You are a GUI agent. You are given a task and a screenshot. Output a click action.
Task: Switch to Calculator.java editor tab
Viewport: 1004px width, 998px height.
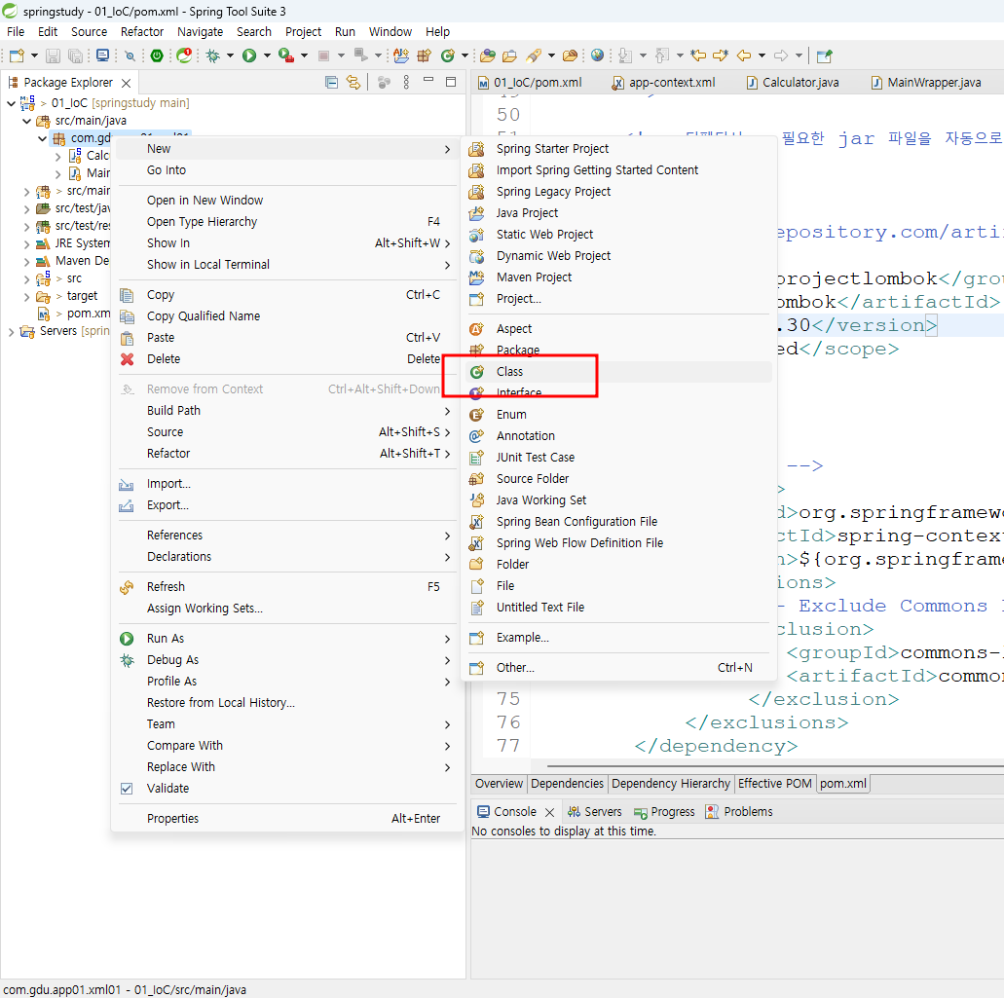794,82
